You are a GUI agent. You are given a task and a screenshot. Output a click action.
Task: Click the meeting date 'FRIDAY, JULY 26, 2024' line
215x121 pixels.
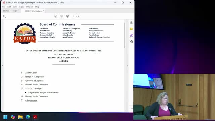[63, 58]
